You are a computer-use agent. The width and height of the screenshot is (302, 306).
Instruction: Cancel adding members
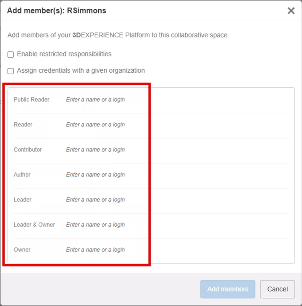click(x=277, y=289)
